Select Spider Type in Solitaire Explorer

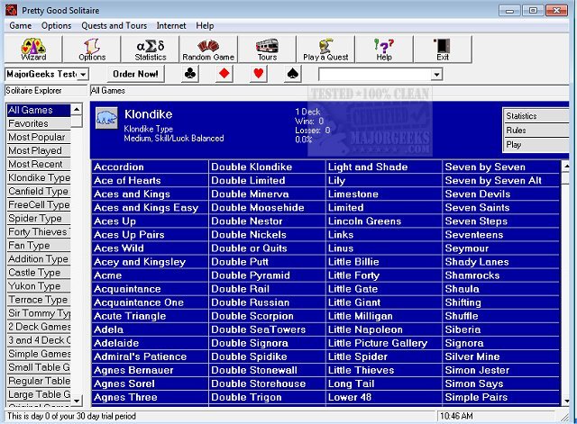click(35, 219)
